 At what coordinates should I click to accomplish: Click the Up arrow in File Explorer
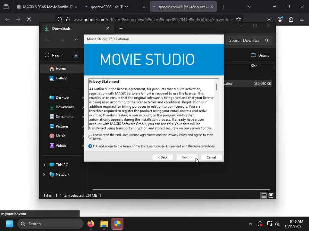click(x=76, y=40)
